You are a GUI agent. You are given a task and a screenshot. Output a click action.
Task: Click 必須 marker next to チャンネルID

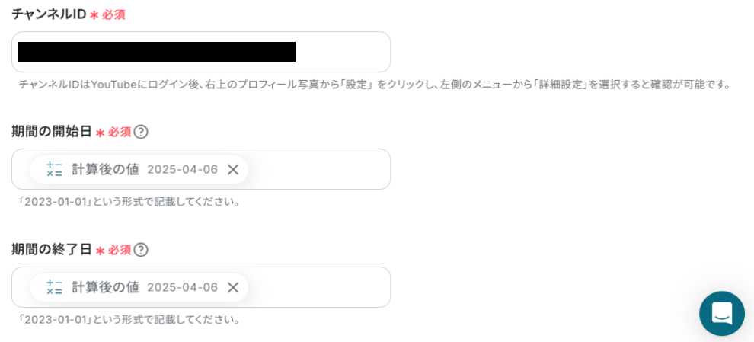tap(113, 14)
